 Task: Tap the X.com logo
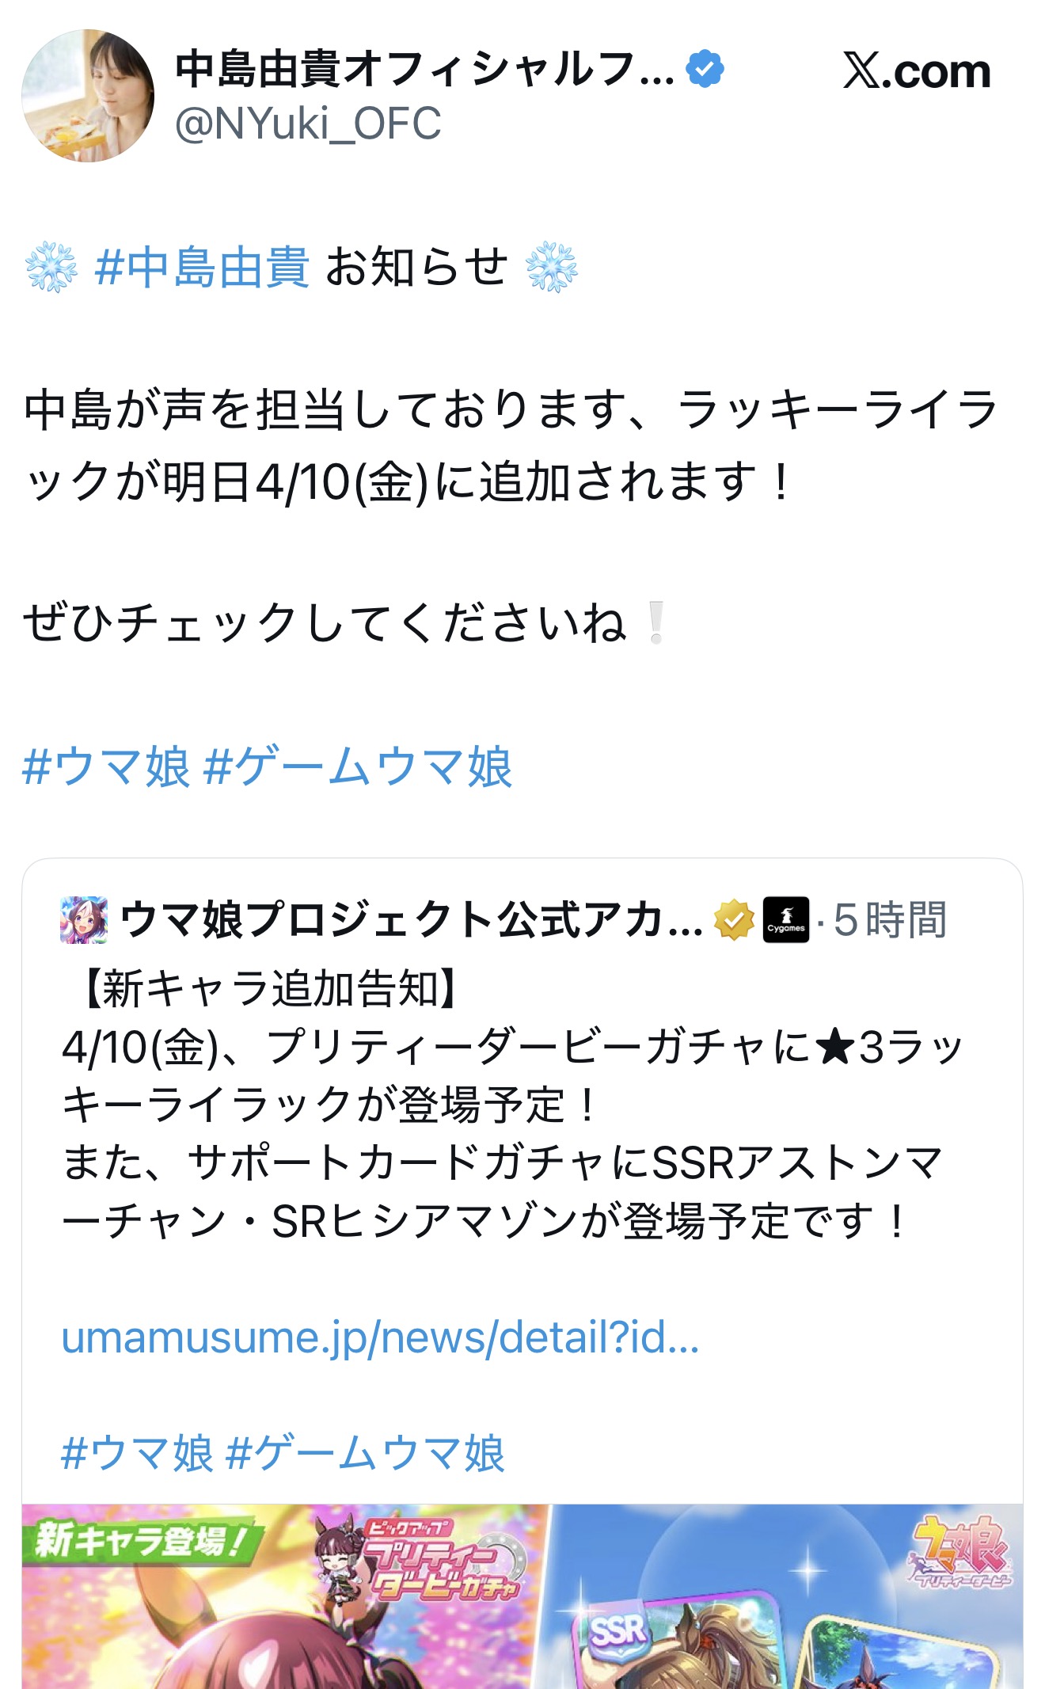(916, 72)
